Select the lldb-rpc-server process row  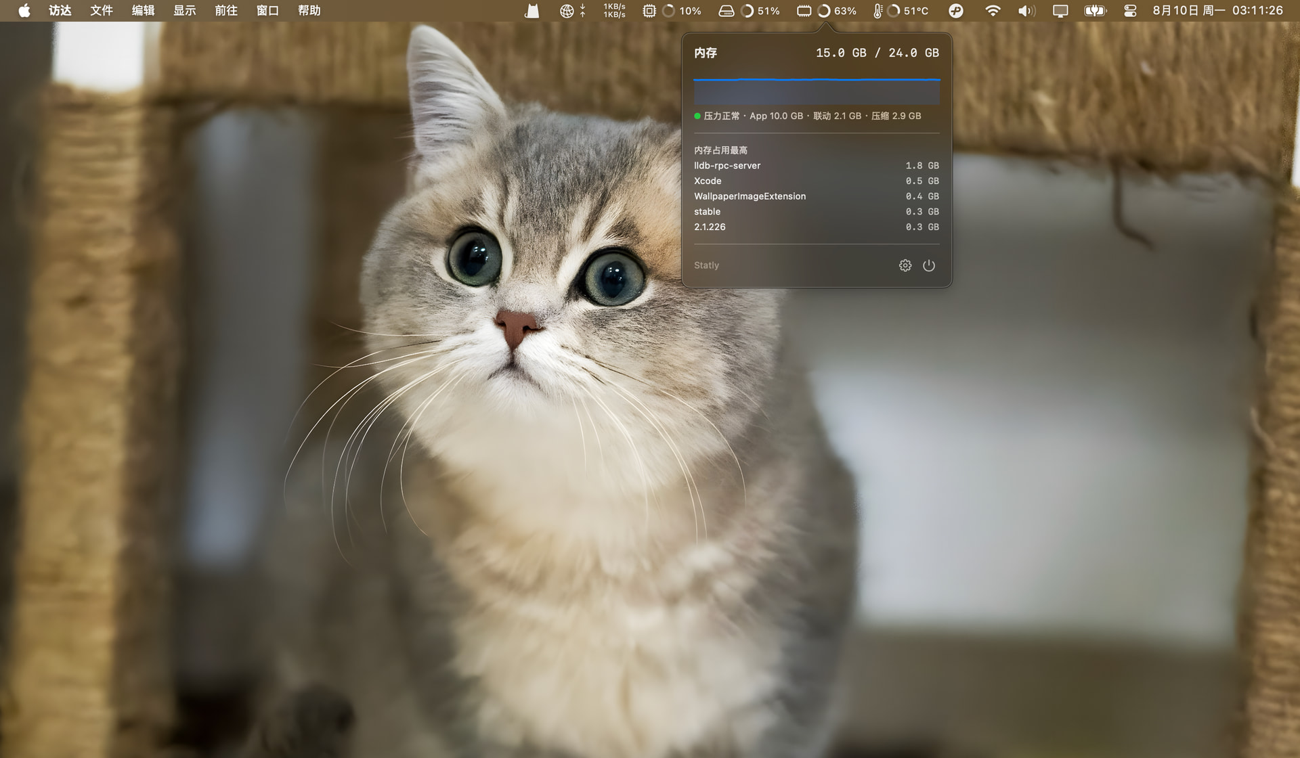coord(817,166)
